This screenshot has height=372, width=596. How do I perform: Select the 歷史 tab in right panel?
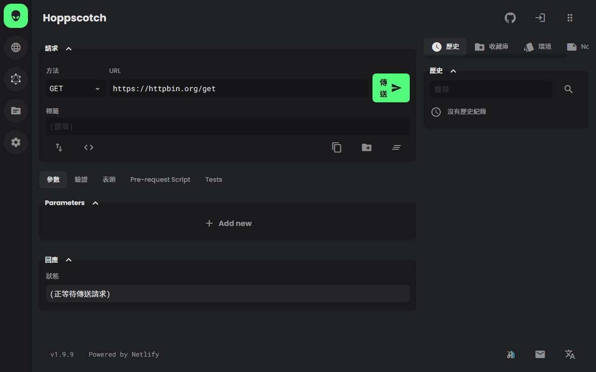(x=445, y=46)
